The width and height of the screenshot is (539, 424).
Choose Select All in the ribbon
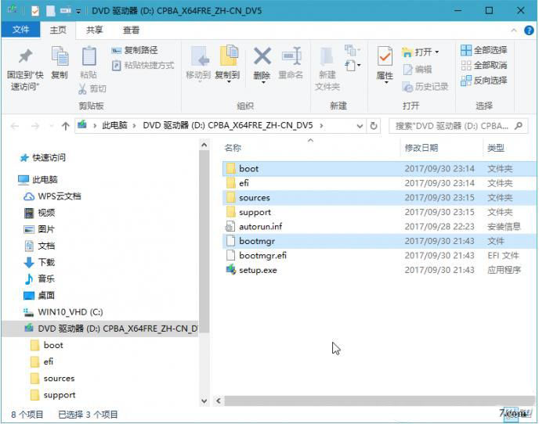pyautogui.click(x=483, y=51)
